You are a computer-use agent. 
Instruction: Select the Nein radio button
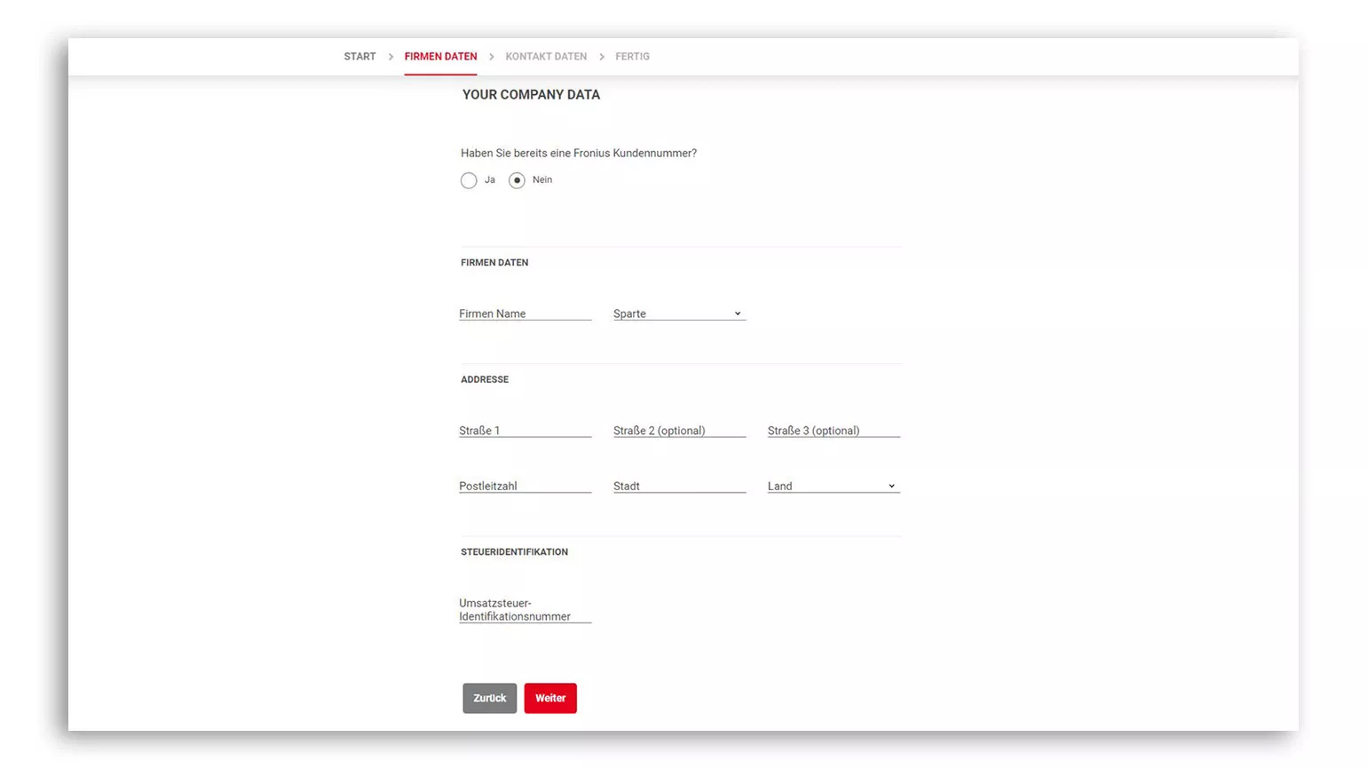click(517, 180)
